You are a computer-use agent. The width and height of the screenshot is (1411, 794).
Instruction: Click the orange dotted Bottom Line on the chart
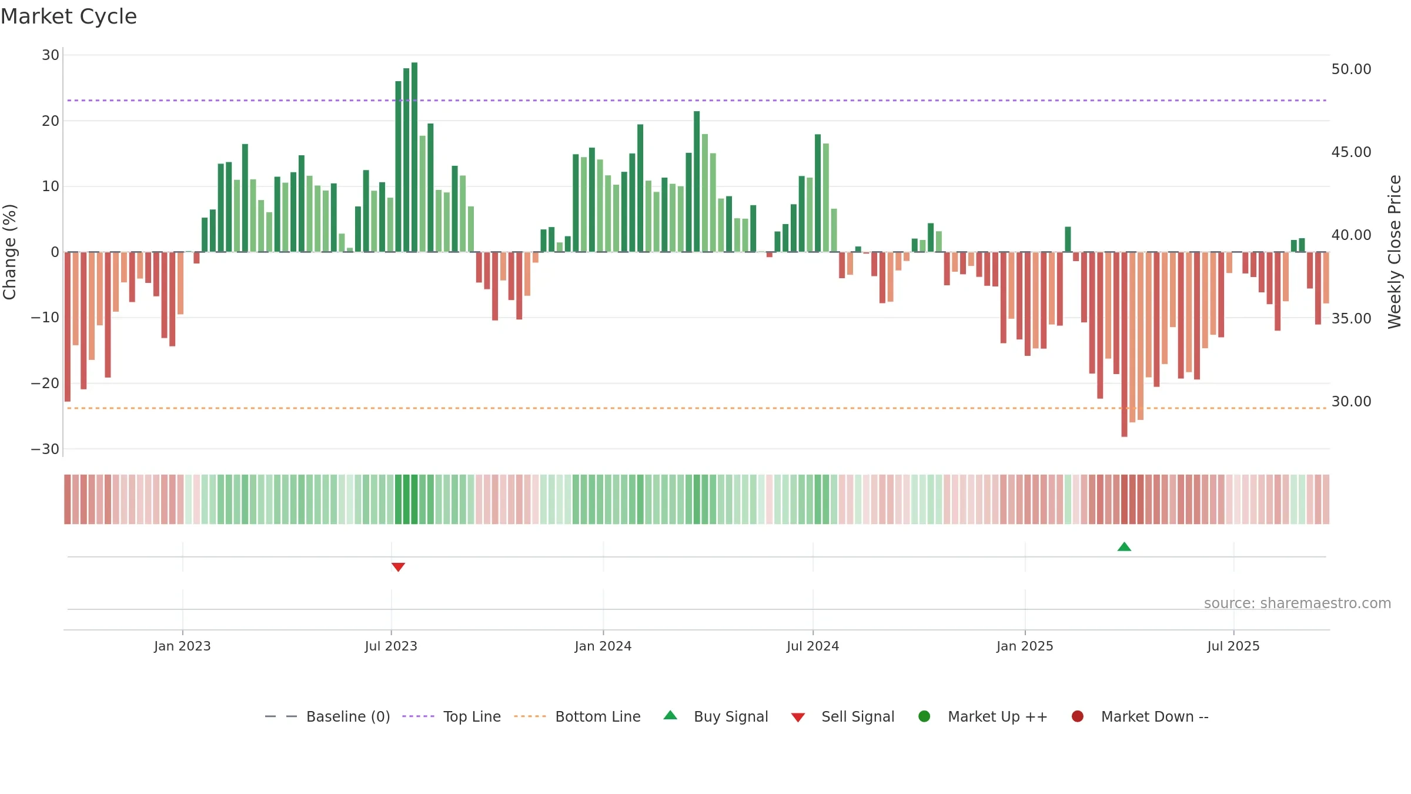[x=697, y=408]
